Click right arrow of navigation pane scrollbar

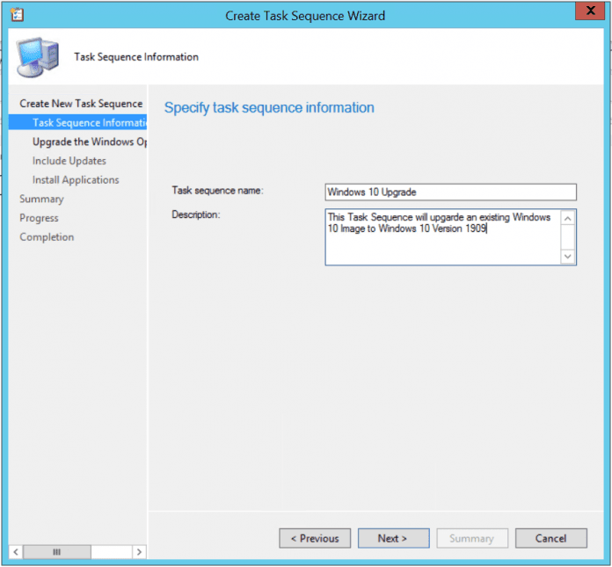[139, 552]
